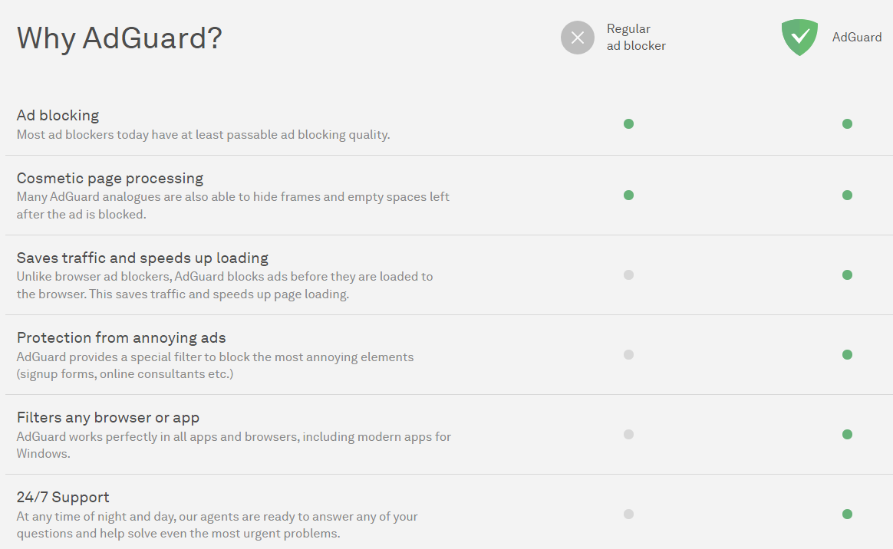Click regular blocker's green dot for Ad blocking

point(629,124)
